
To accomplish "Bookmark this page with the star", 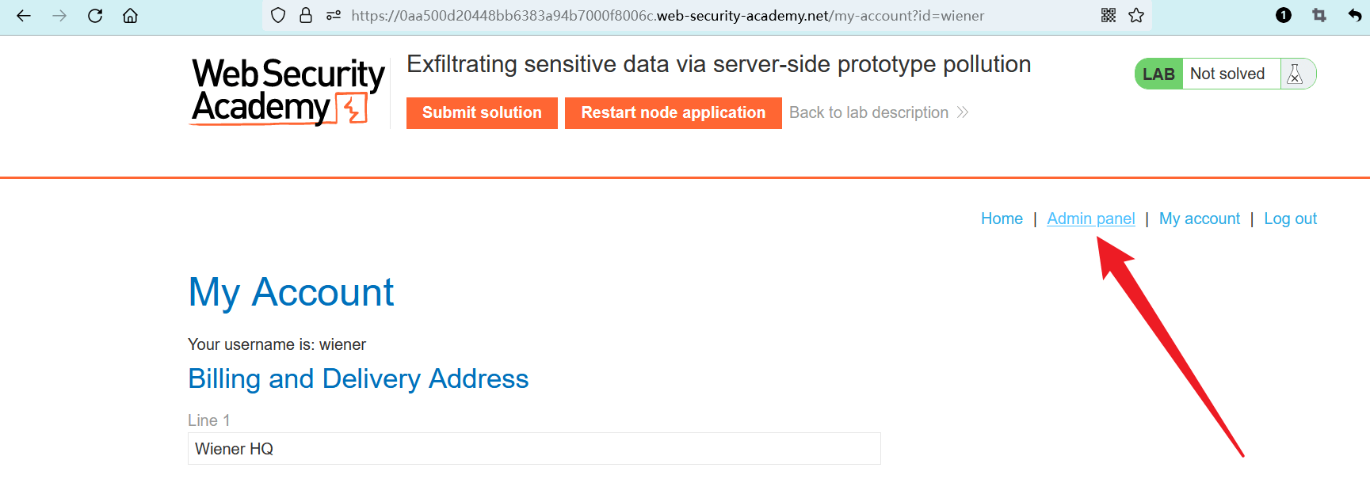I will click(x=1136, y=16).
